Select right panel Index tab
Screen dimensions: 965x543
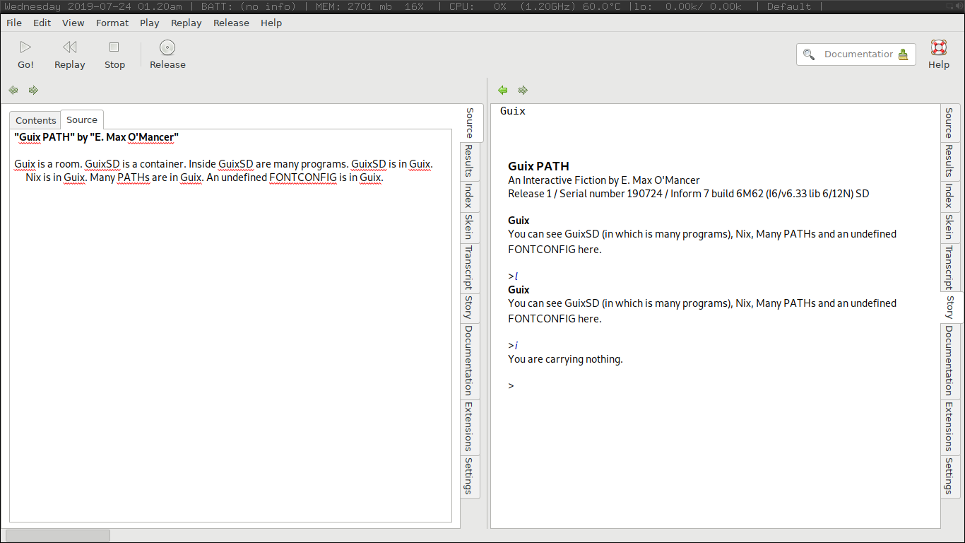(950, 197)
